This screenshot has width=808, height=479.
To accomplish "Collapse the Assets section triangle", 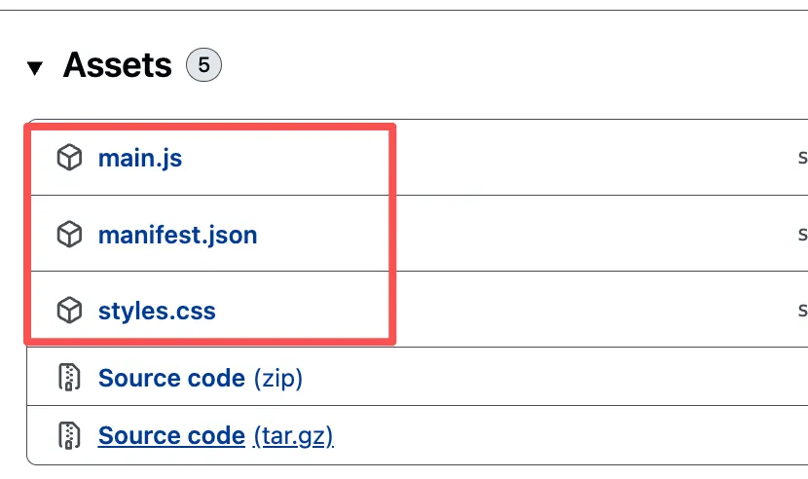I will click(36, 68).
